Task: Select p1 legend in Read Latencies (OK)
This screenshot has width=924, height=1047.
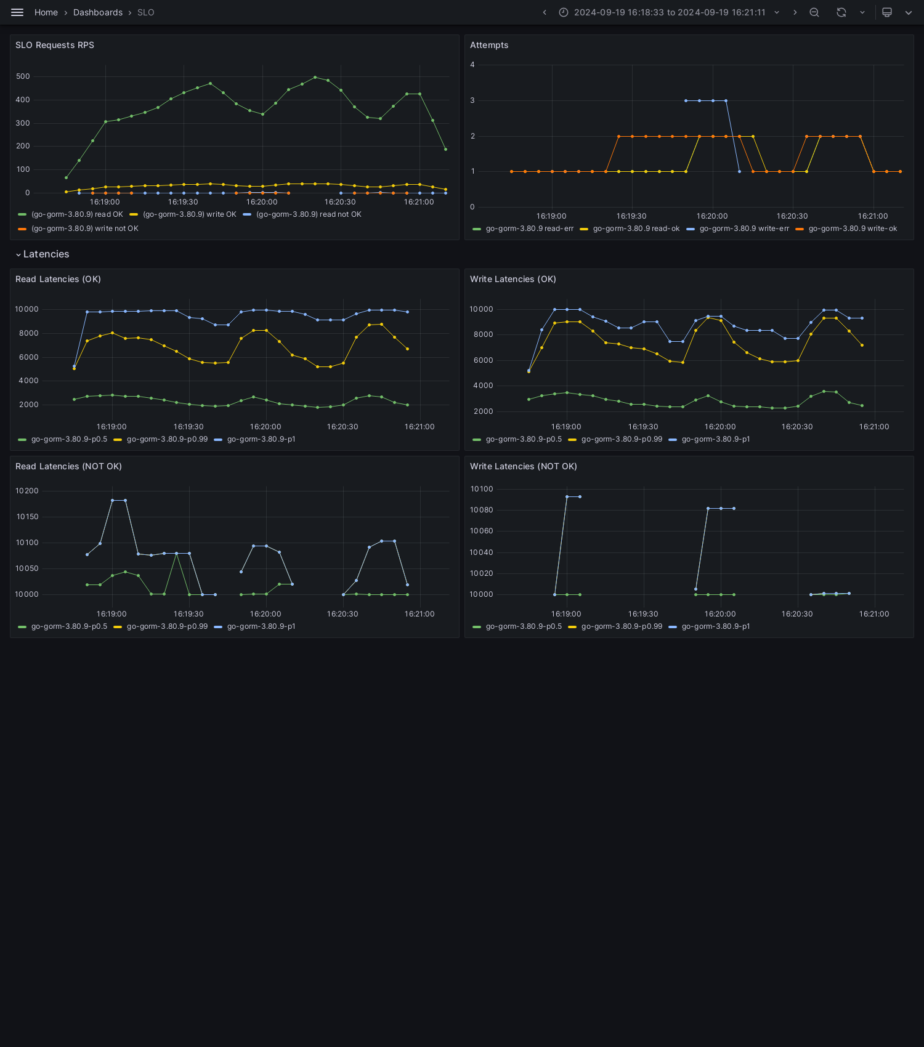Action: click(261, 439)
